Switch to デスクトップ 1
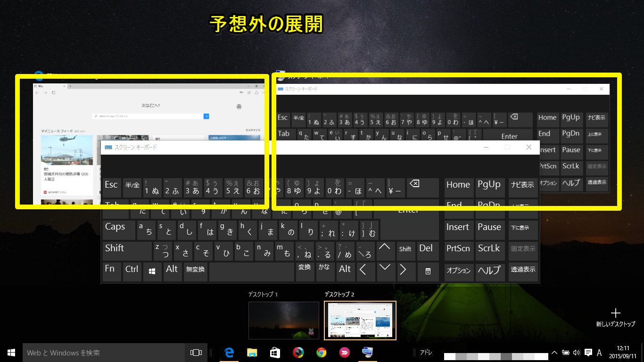Image resolution: width=644 pixels, height=362 pixels. [x=284, y=321]
